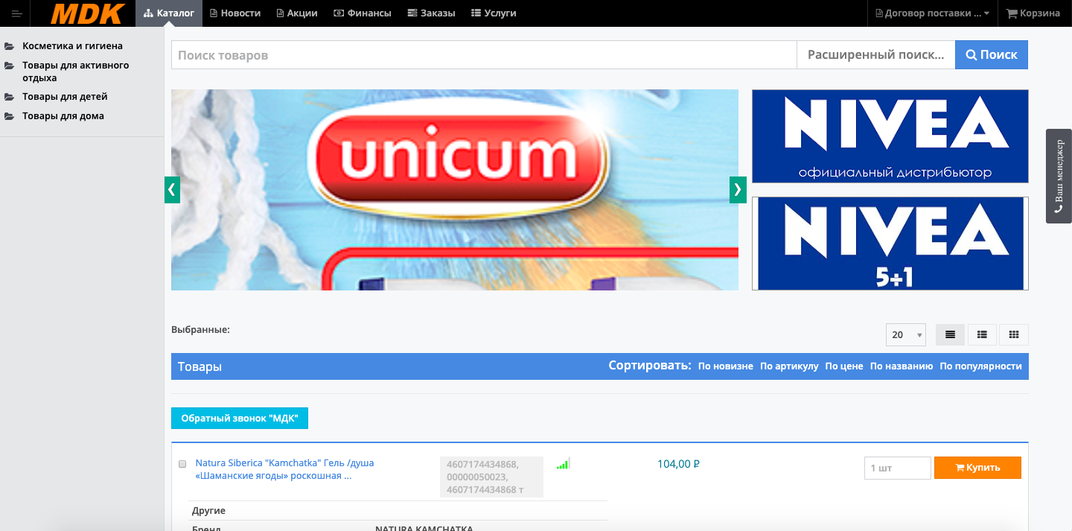Sort products По цене
This screenshot has height=531, width=1072.
844,366
